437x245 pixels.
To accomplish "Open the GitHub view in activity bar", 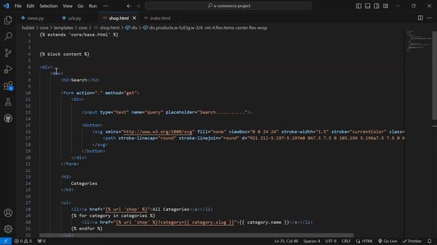I will (x=8, y=118).
